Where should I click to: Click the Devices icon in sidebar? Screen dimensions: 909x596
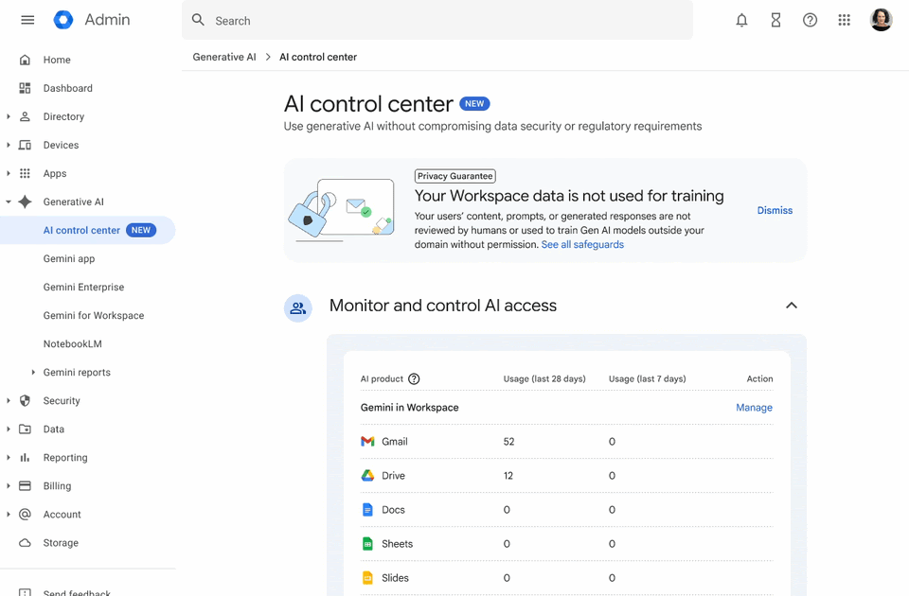[25, 145]
